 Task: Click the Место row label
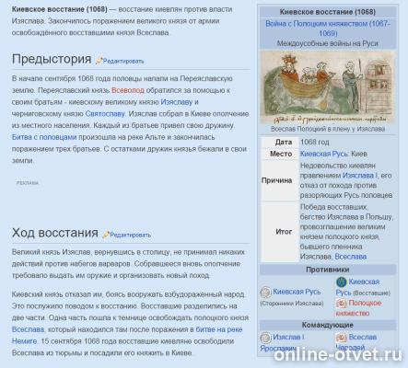tap(281, 154)
